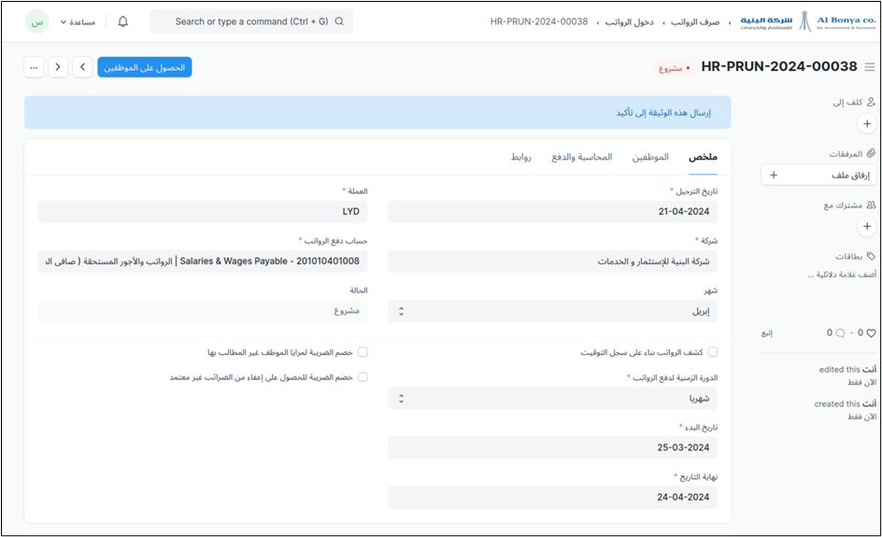This screenshot has height=537, width=882.
Task: Add an assignee with the plus button
Action: click(x=866, y=123)
